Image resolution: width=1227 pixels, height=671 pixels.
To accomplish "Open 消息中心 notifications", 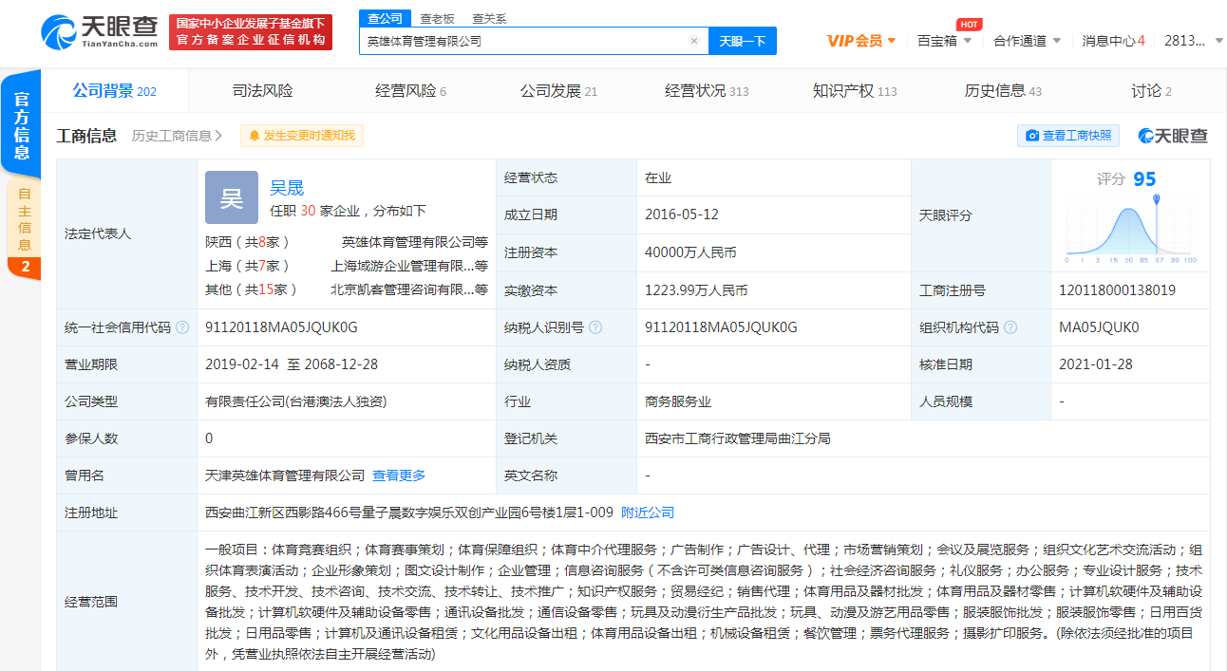I will point(1113,40).
